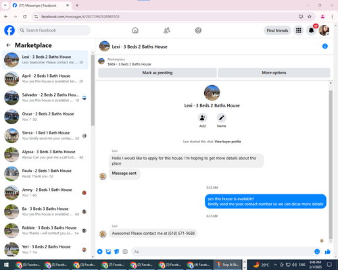Open Chrome menu three dots
The height and width of the screenshot is (270, 338).
click(x=332, y=17)
